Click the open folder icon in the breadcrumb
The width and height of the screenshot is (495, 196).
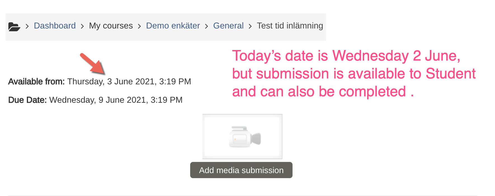point(15,27)
